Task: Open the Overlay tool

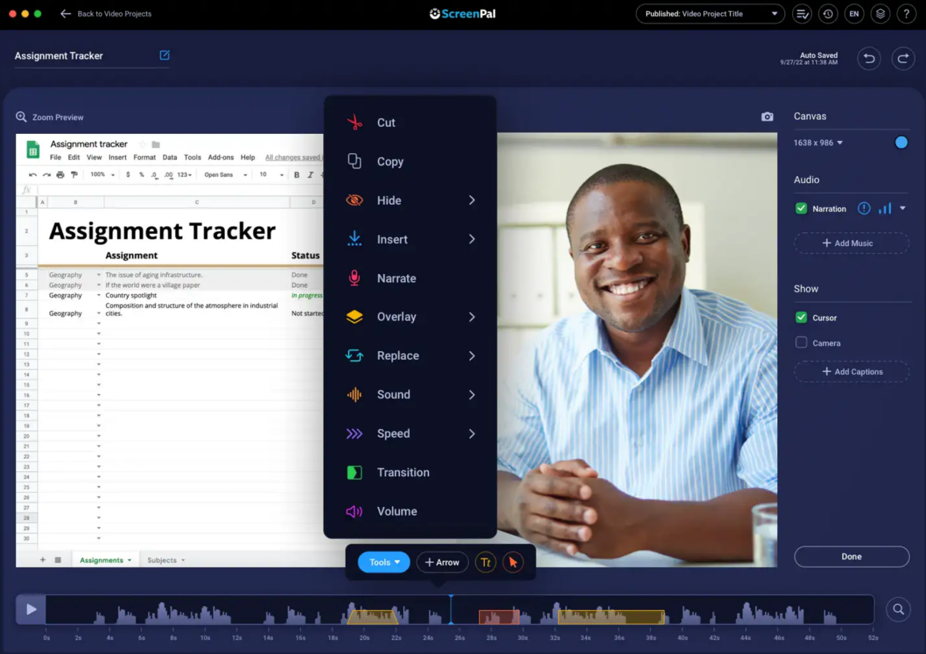Action: click(397, 316)
